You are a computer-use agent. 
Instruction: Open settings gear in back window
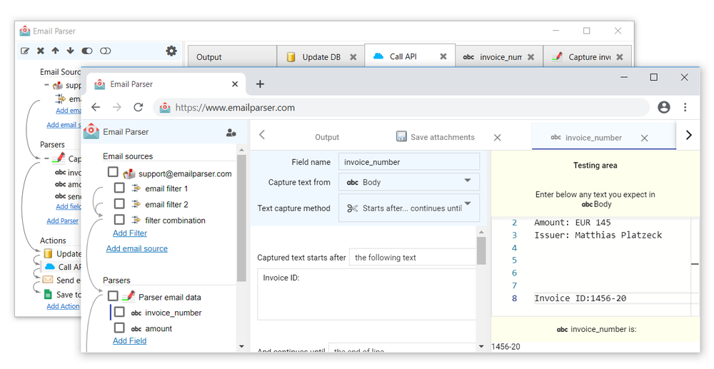tap(171, 51)
